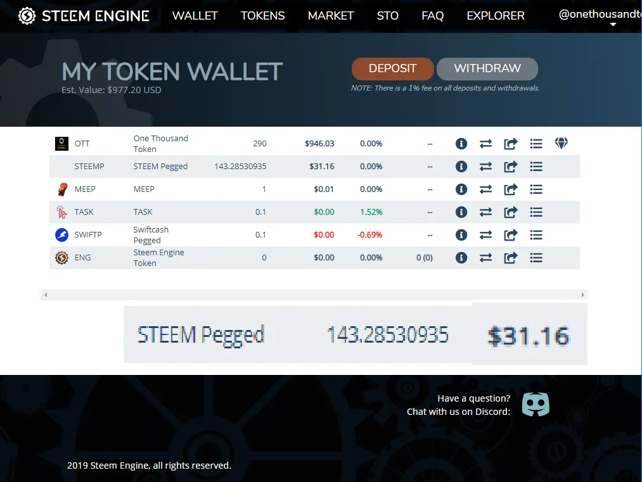Click transfer arrows icon in SWIFTP row
This screenshot has width=642, height=482.
pyautogui.click(x=485, y=235)
